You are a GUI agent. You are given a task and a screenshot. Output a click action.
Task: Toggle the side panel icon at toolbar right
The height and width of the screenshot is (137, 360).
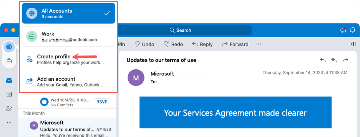[352, 44]
